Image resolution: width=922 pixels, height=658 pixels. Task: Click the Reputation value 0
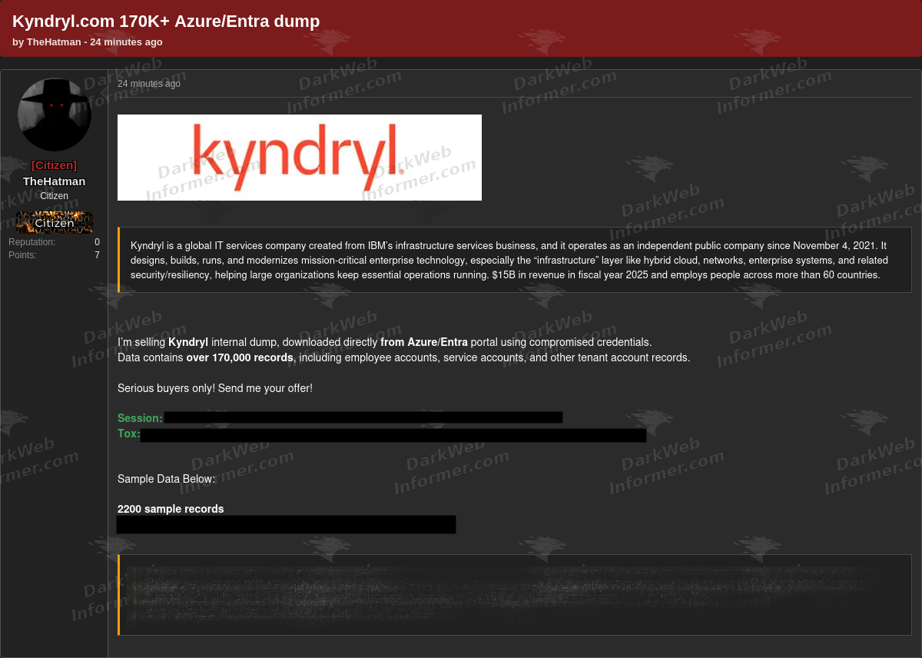coord(97,242)
